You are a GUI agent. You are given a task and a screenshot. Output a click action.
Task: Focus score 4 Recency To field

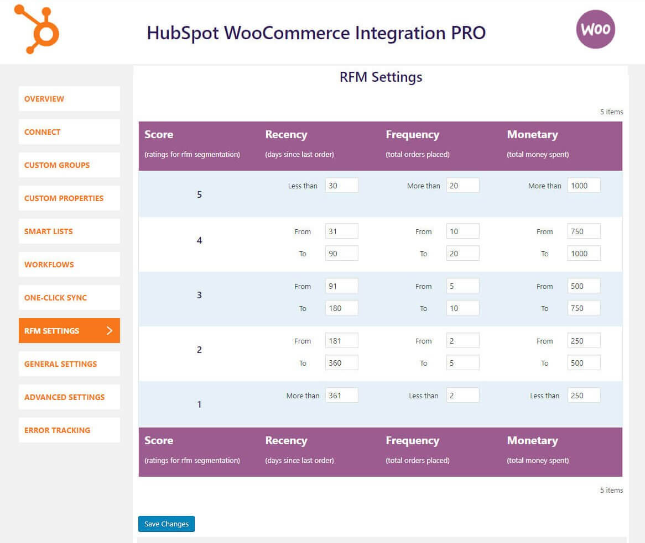[341, 254]
